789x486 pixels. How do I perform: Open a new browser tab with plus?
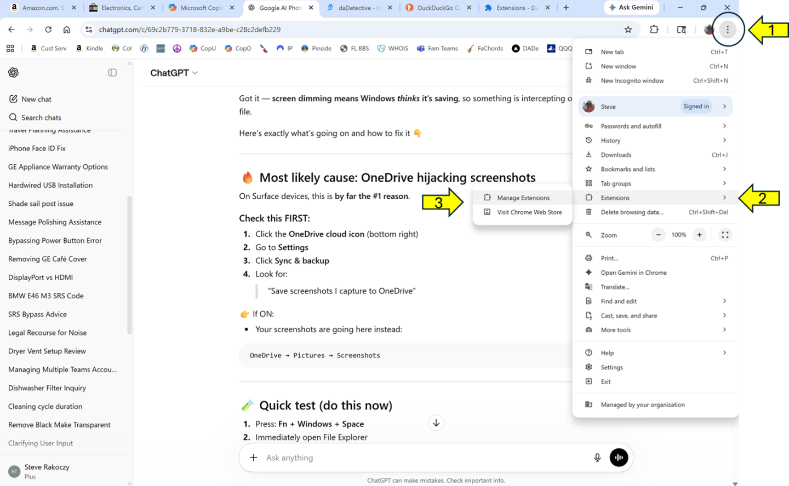[x=566, y=8]
